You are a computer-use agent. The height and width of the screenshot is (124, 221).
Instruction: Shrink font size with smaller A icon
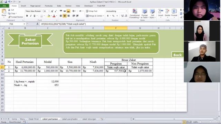click(56, 11)
